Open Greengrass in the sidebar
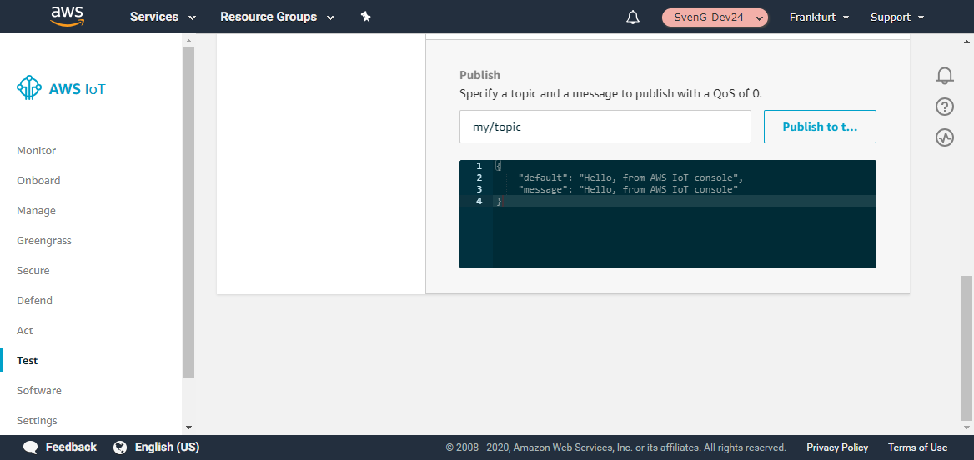The height and width of the screenshot is (460, 974). pyautogui.click(x=44, y=241)
